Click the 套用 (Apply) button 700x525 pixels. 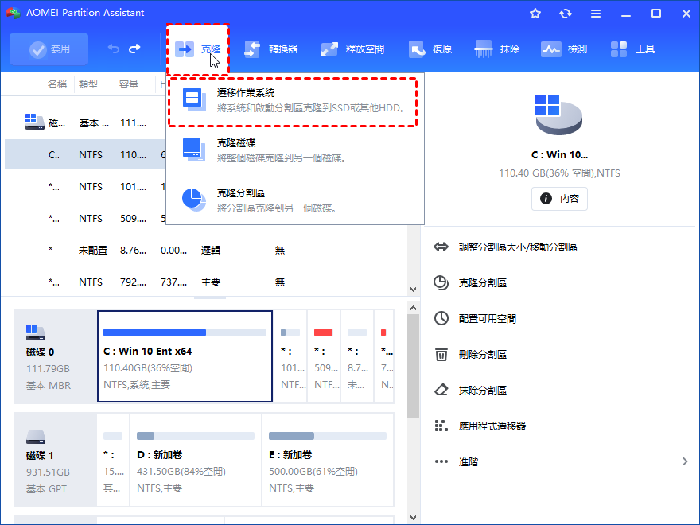[x=49, y=49]
